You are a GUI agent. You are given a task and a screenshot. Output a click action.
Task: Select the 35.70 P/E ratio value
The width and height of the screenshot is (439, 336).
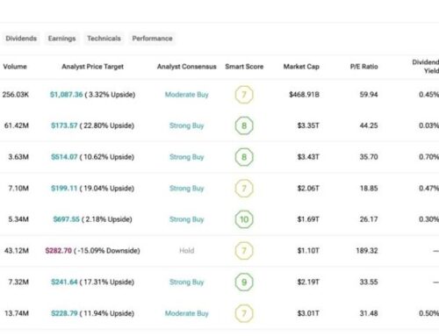pos(369,157)
